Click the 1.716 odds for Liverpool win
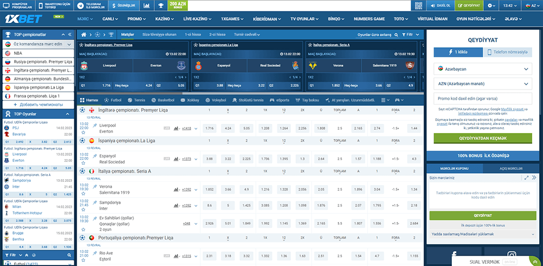The image size is (543, 266). tap(209, 128)
